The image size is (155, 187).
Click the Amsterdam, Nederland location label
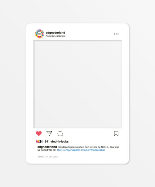click(55, 36)
